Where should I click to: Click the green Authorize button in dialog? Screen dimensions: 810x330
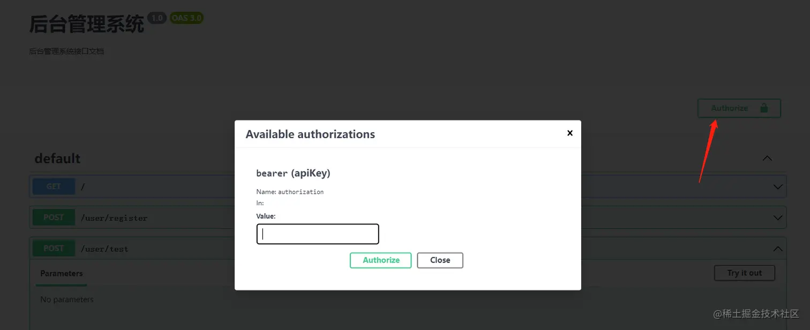pyautogui.click(x=381, y=260)
